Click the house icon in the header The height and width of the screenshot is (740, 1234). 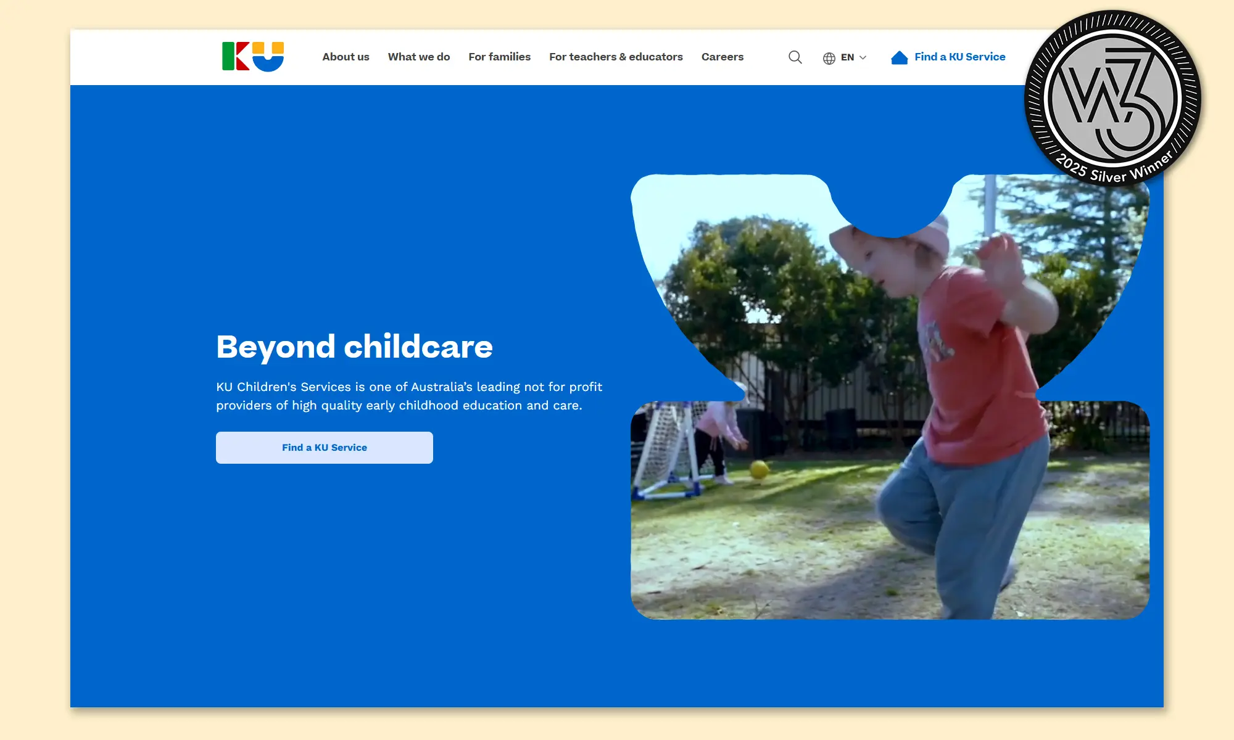coord(899,57)
